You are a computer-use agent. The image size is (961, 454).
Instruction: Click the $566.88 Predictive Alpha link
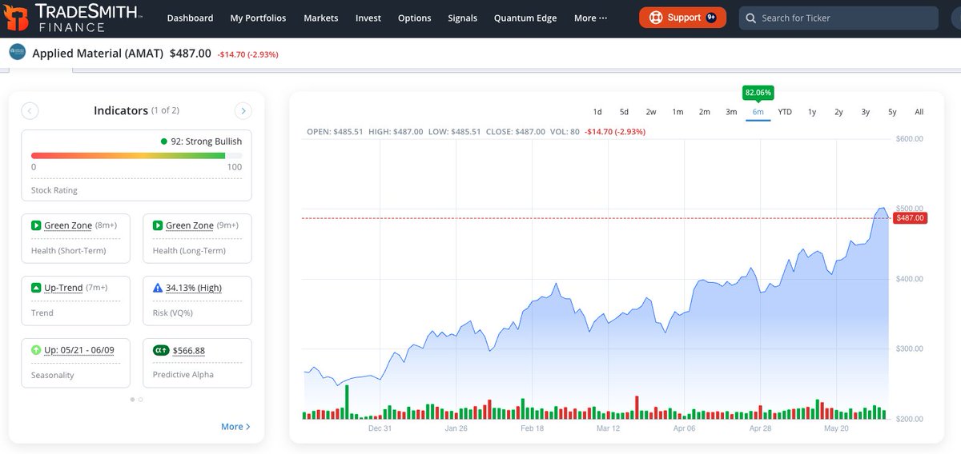[x=189, y=350]
